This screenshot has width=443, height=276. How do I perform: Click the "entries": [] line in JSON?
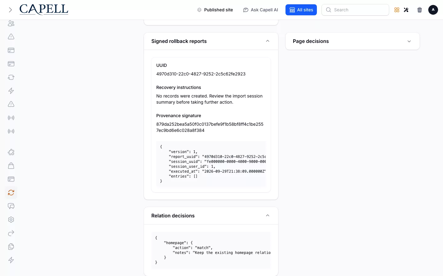tap(183, 176)
